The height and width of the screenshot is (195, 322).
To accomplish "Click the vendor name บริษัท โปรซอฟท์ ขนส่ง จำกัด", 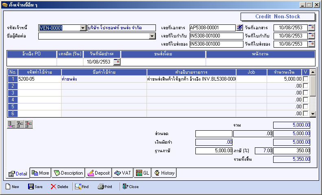I will click(122, 28).
